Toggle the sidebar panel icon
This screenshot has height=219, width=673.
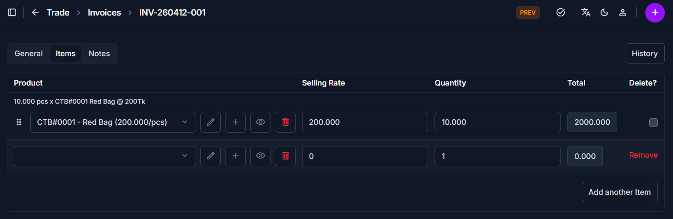[x=12, y=13]
